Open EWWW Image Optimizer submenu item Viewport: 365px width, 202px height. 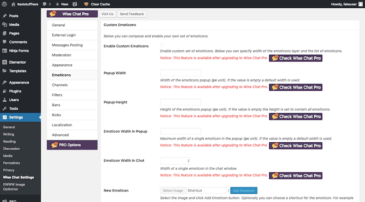pos(14,187)
